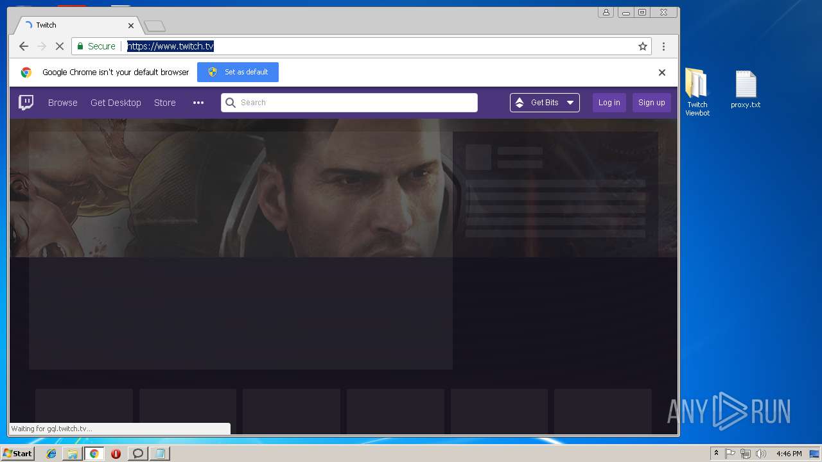Viewport: 822px width, 462px height.
Task: Open the Get Desktop link
Action: click(116, 103)
